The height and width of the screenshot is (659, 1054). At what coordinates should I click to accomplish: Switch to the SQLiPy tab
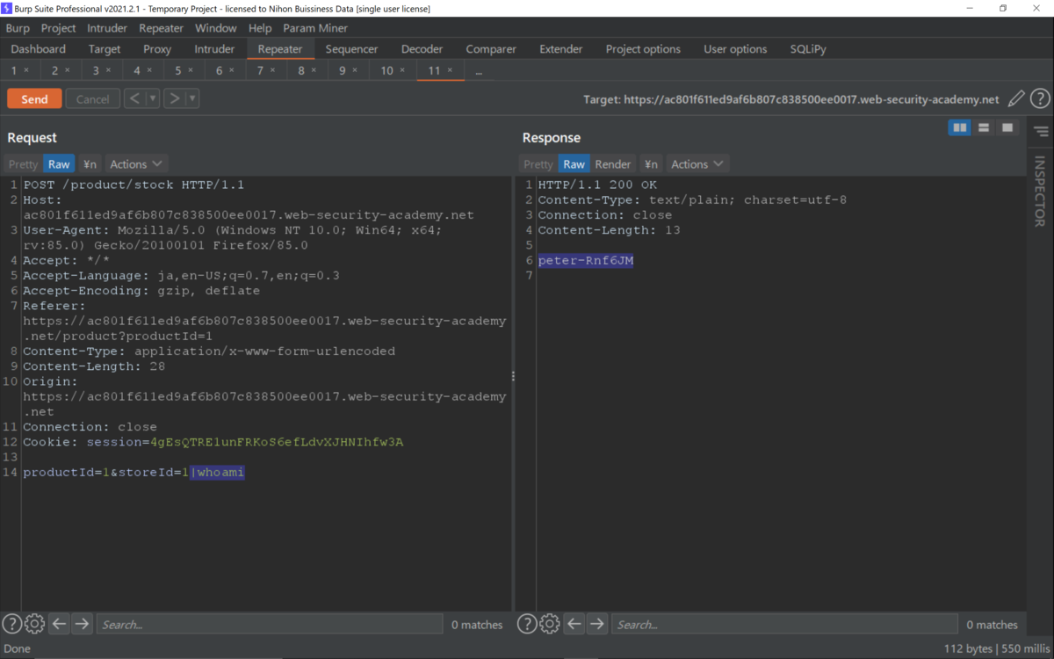click(808, 49)
